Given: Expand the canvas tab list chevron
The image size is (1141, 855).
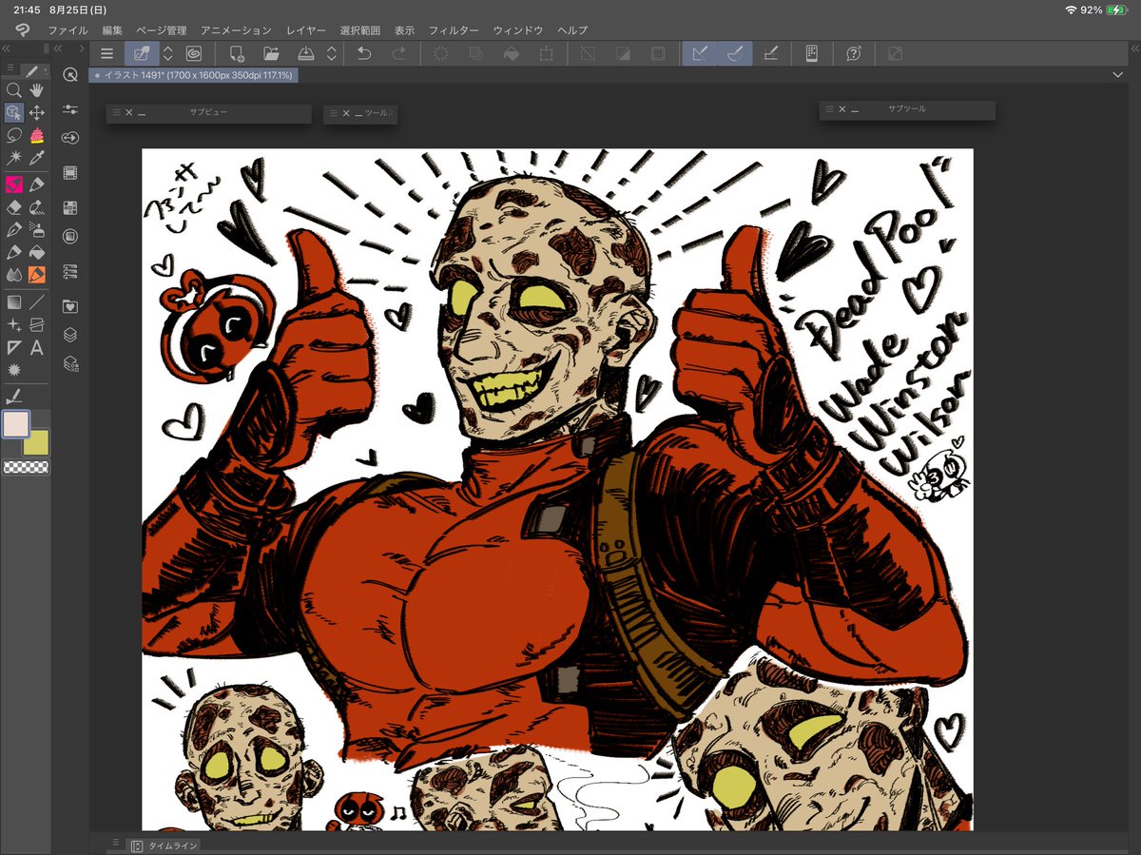Looking at the screenshot, I should point(1117,74).
